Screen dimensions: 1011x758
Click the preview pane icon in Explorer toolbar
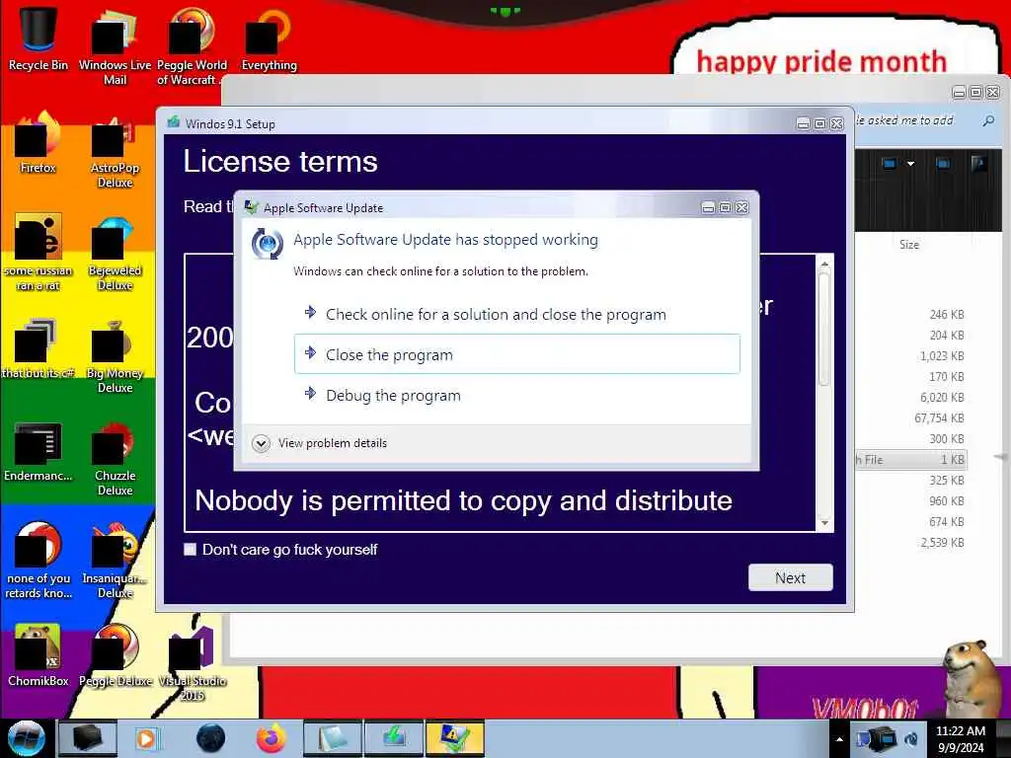click(943, 164)
